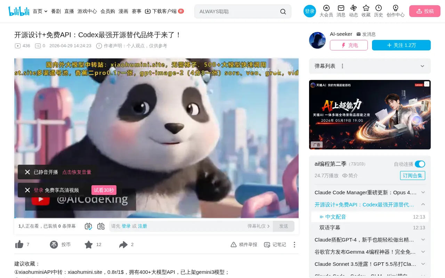
Task: Click 订阅合集 subscribe button
Action: (x=413, y=175)
